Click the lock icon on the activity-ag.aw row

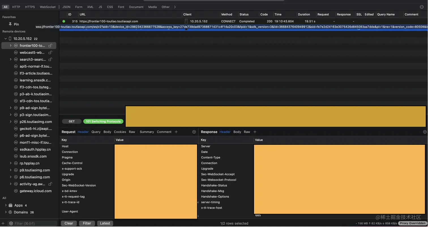(x=50, y=184)
